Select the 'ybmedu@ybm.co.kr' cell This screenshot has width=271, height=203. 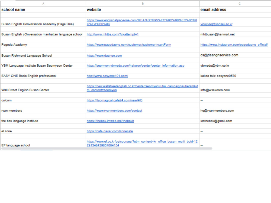235,66
